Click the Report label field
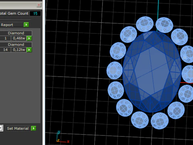This screenshot has height=145, width=193. pyautogui.click(x=11, y=25)
